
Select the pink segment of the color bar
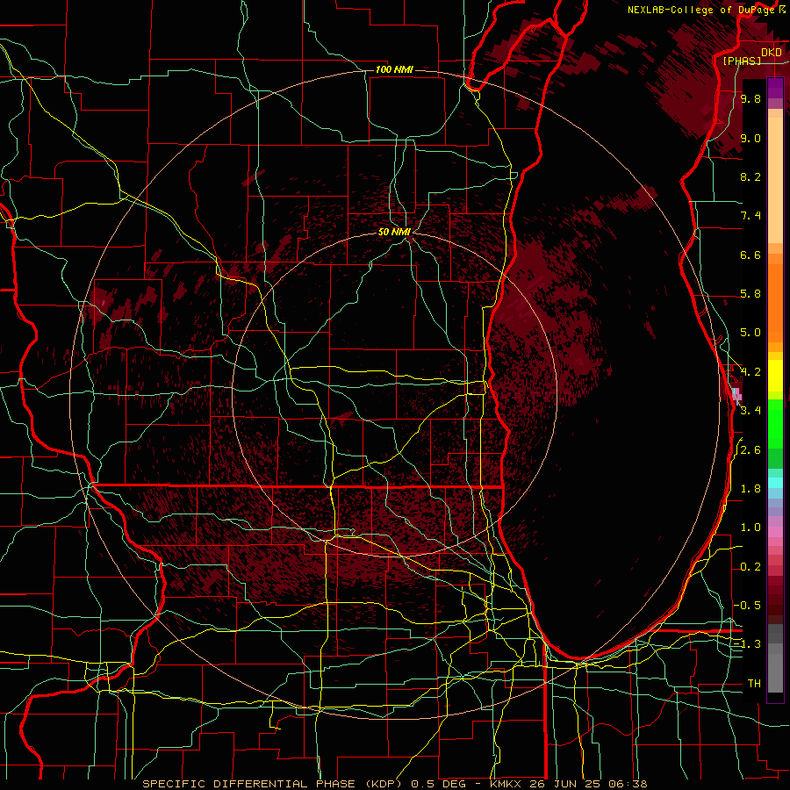[x=775, y=532]
